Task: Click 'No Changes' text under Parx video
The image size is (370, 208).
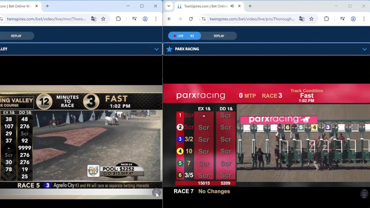Action: click(214, 191)
